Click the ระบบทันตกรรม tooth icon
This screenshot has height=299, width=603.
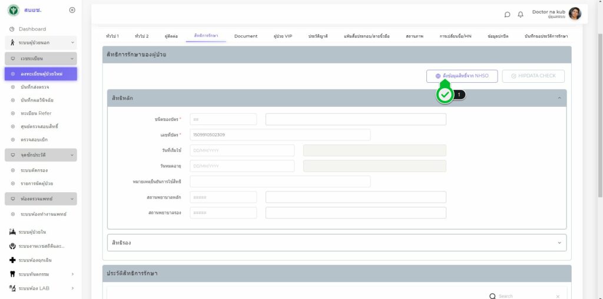tap(12, 274)
